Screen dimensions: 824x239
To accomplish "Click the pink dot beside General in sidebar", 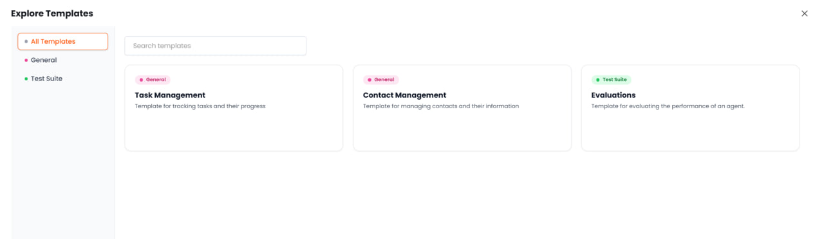I will [26, 60].
